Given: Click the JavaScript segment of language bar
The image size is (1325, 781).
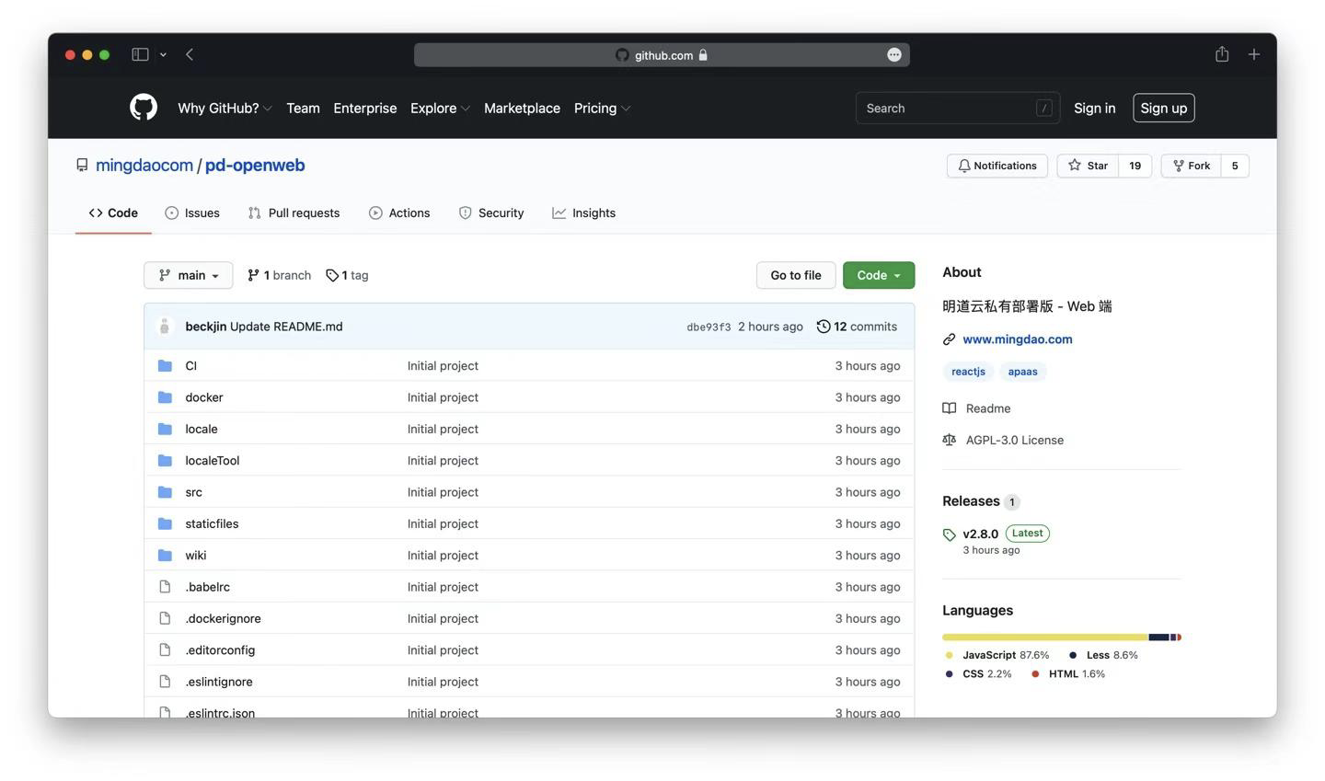Looking at the screenshot, I should point(1044,637).
